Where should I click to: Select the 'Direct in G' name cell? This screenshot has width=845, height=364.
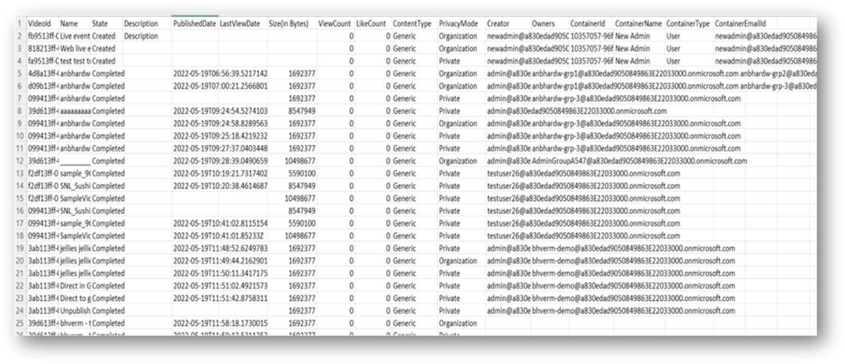(74, 286)
